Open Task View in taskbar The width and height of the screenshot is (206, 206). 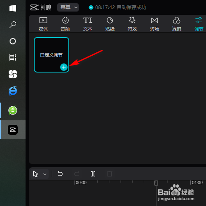[x=13, y=57]
